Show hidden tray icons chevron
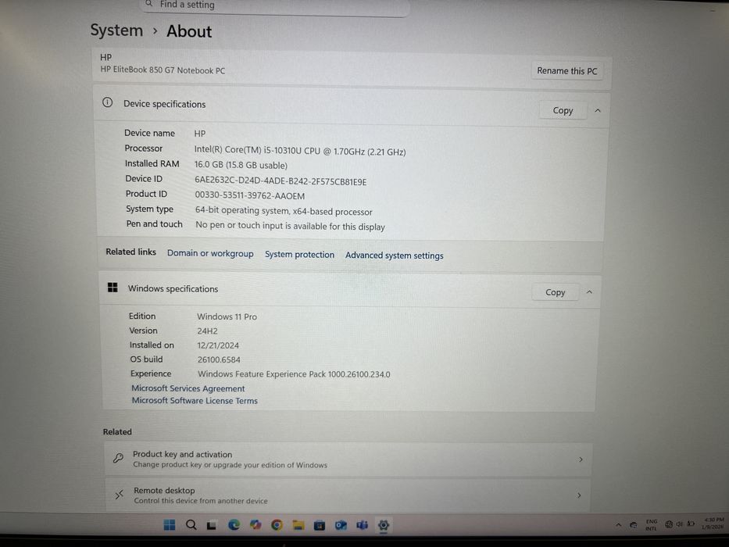Screen dimensions: 729x547 point(618,524)
